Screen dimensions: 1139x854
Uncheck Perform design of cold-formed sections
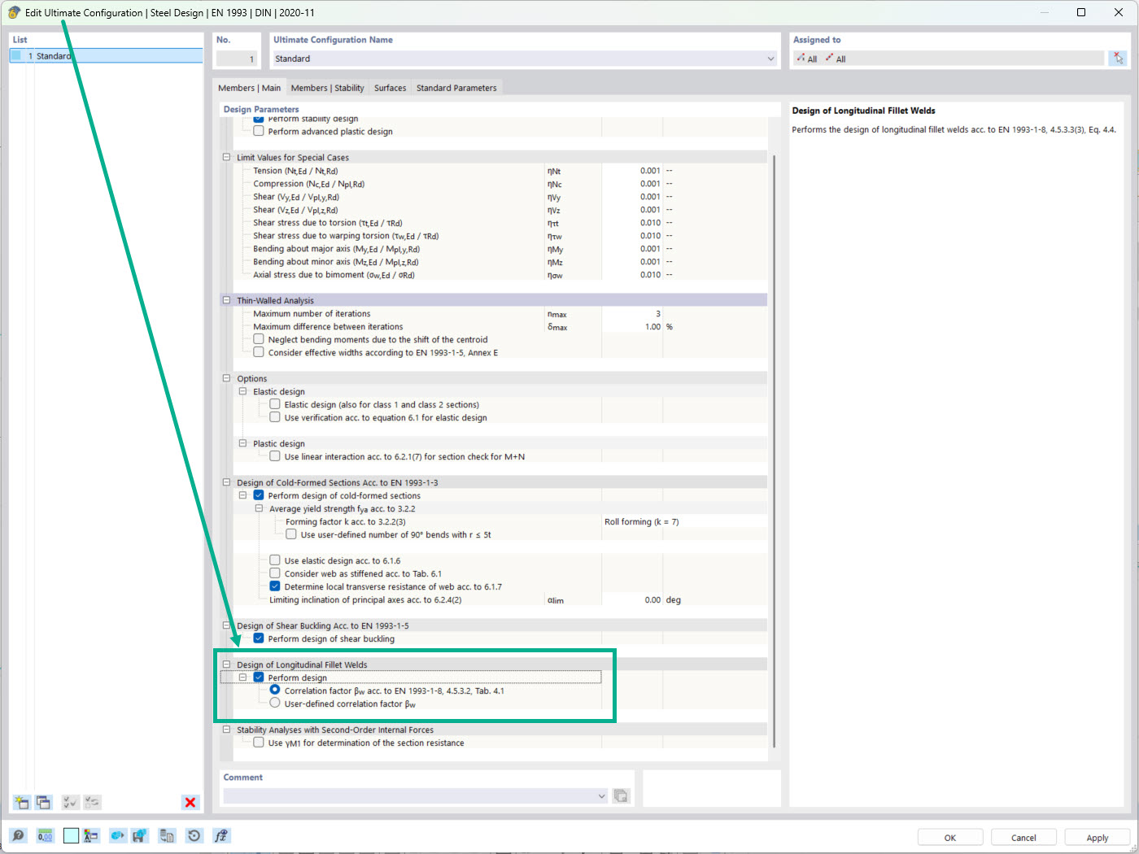tap(259, 495)
